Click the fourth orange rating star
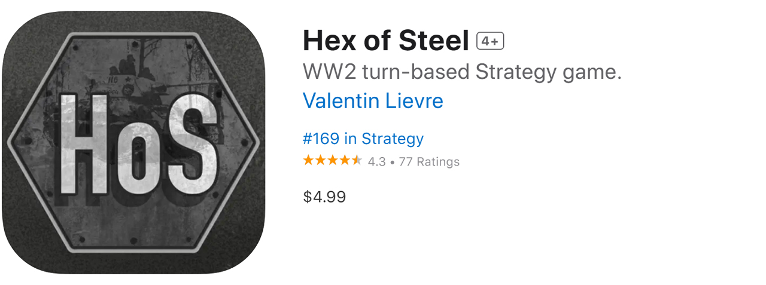This screenshot has width=766, height=285. (345, 161)
